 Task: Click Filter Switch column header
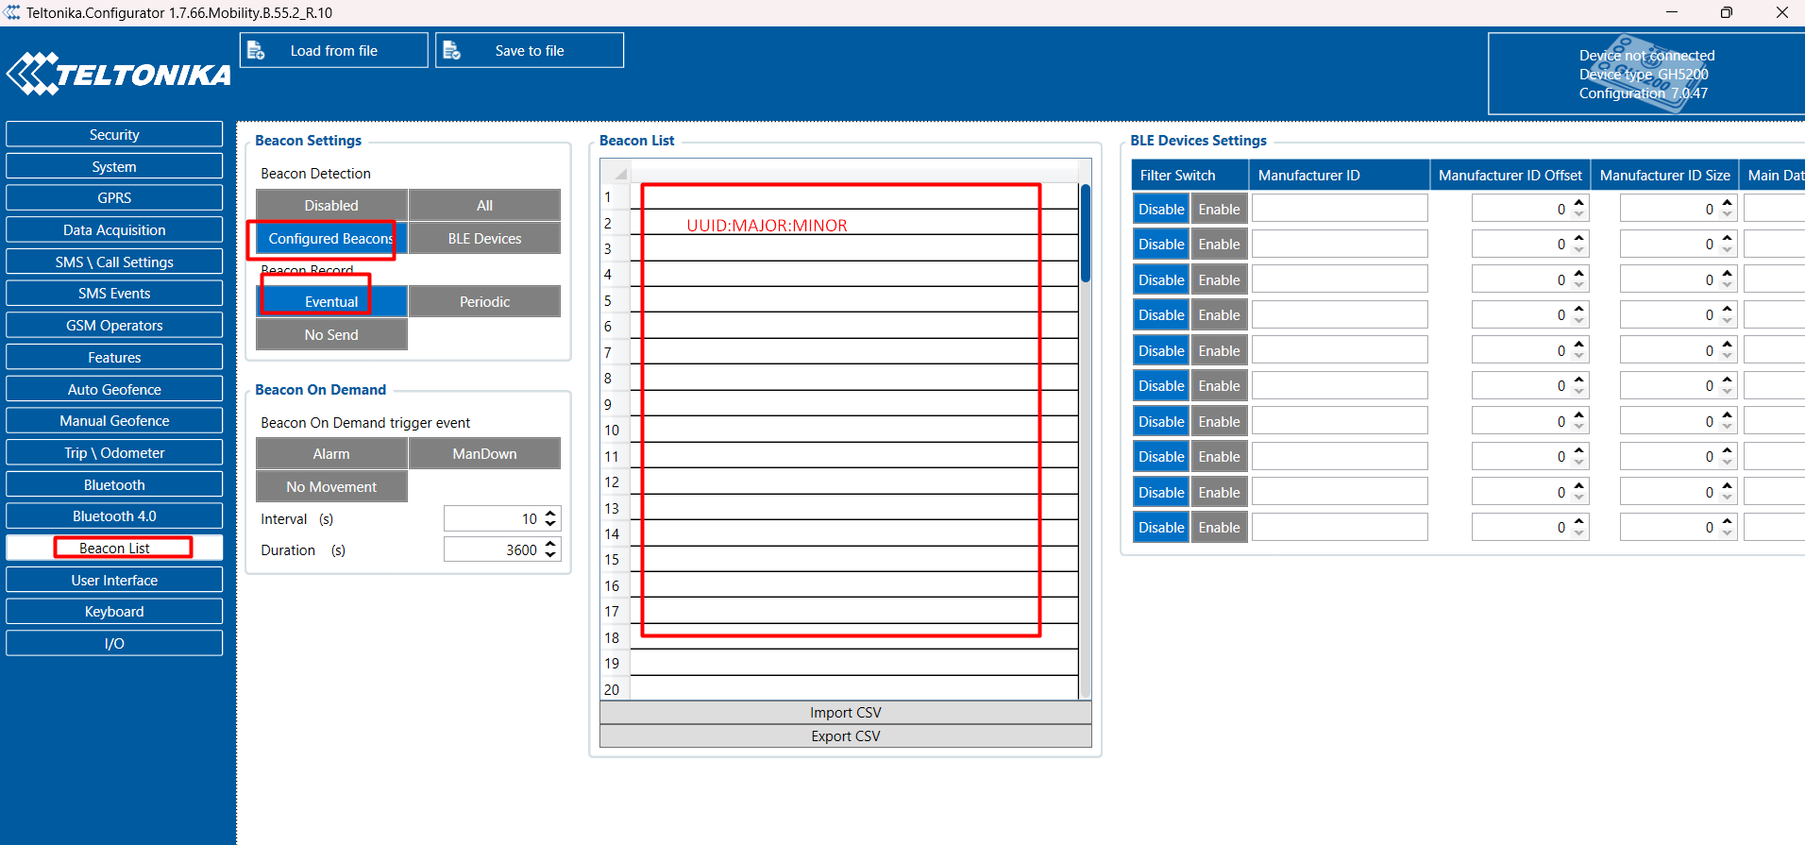pos(1189,175)
